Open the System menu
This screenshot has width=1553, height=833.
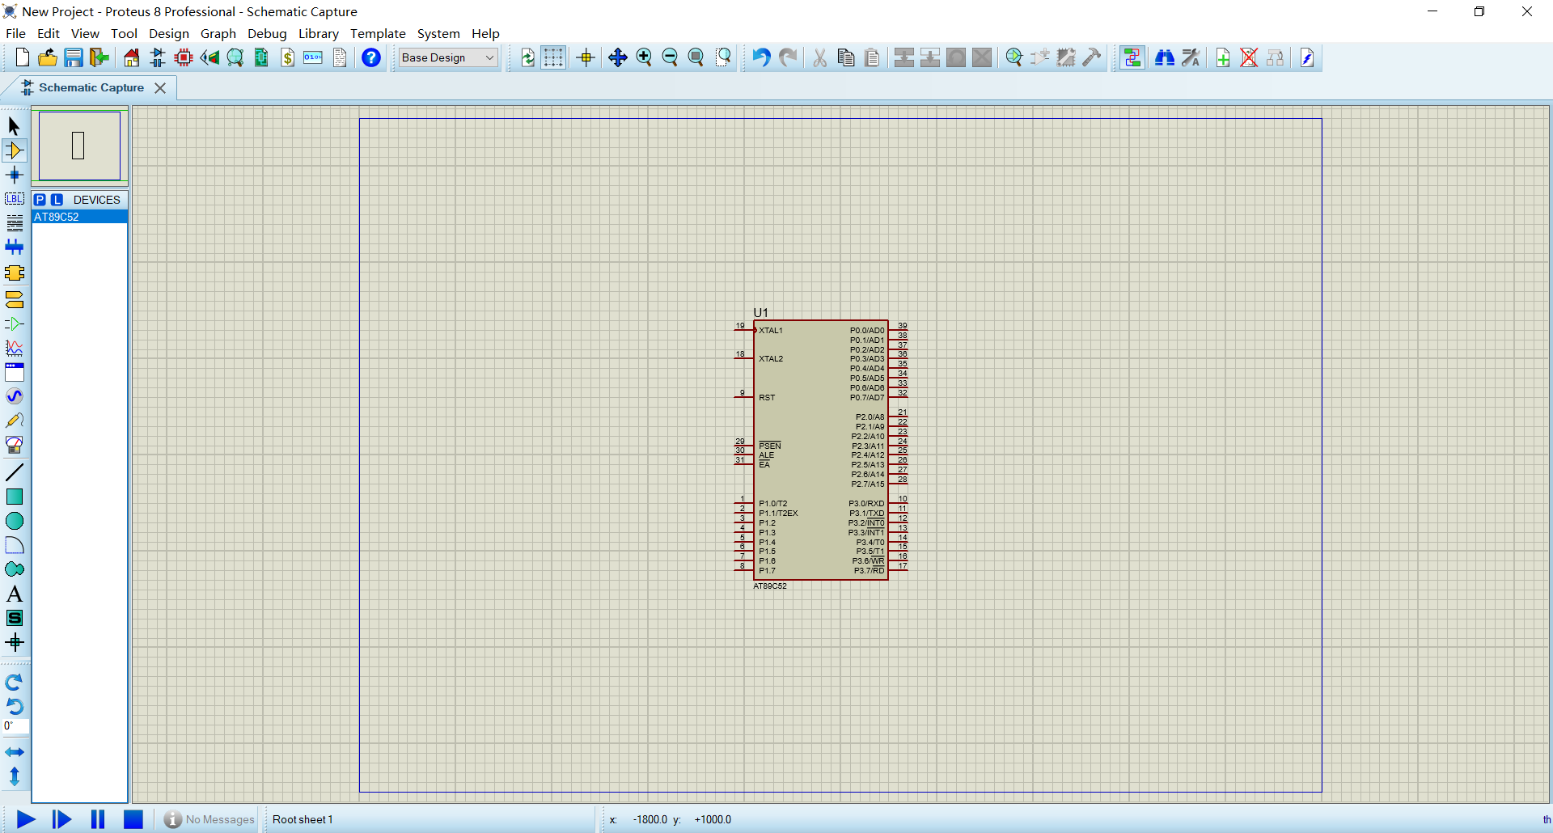[438, 33]
